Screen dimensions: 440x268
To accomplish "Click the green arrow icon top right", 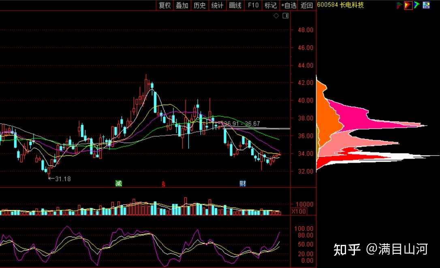I will [x=417, y=5].
